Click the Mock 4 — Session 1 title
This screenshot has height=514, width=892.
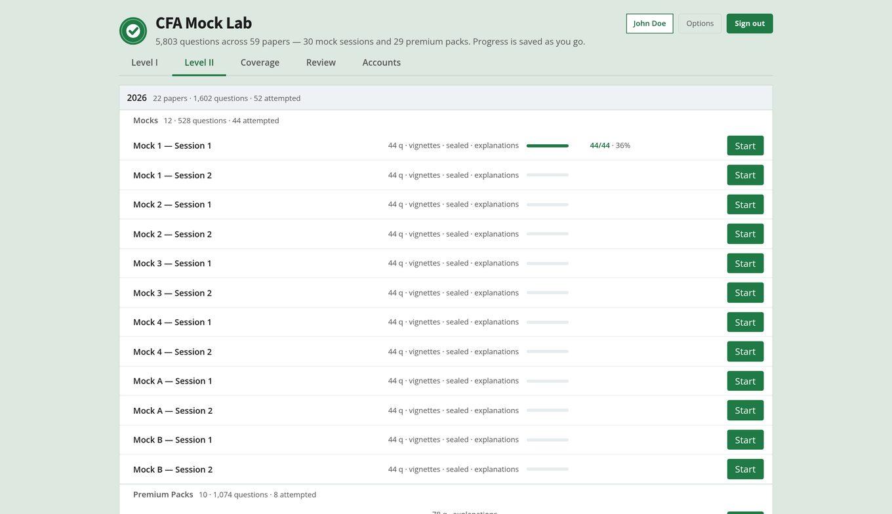172,322
